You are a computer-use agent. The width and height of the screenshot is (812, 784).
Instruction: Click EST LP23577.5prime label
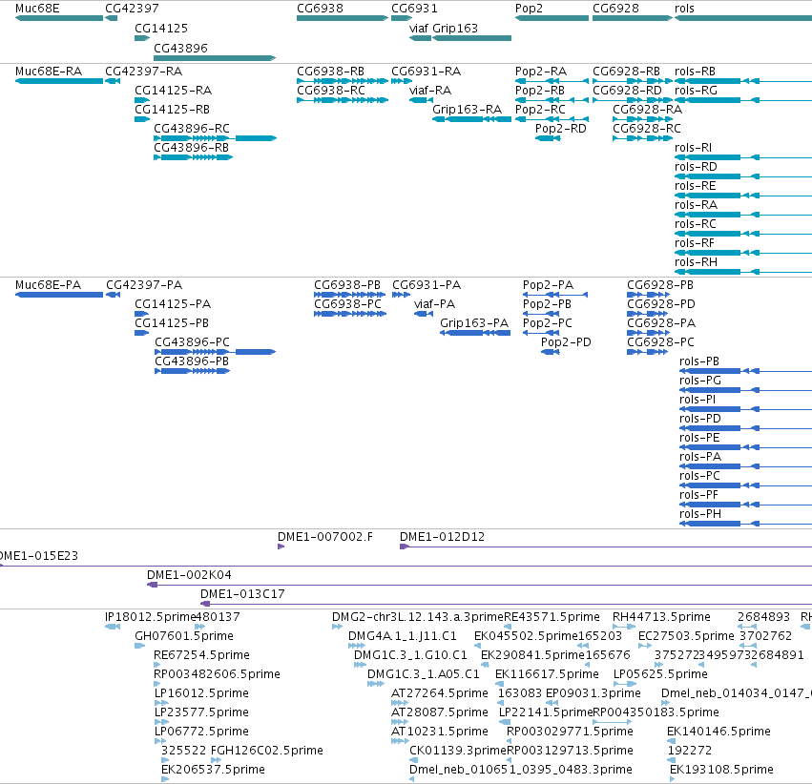(201, 712)
